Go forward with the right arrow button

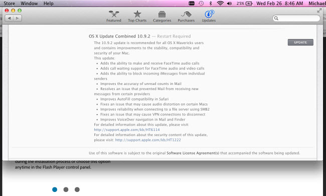(18, 18)
